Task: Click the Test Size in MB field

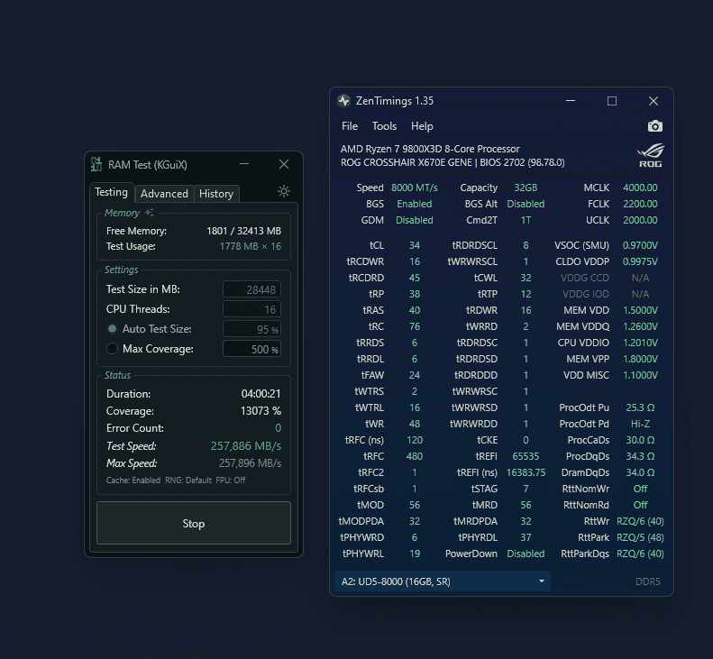Action: coord(251,289)
